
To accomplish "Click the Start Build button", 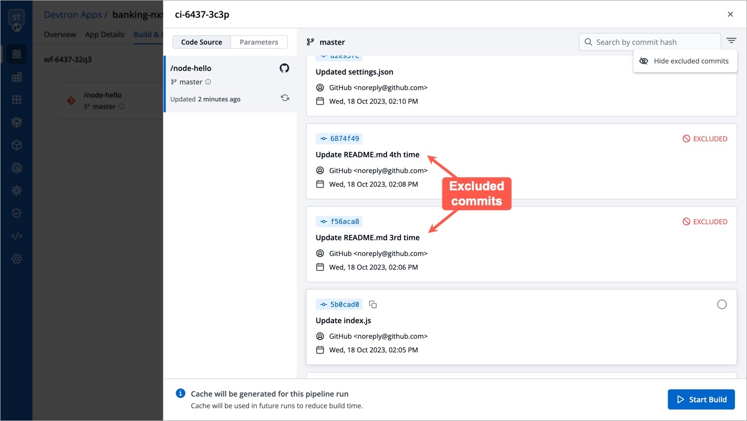I will coord(701,399).
